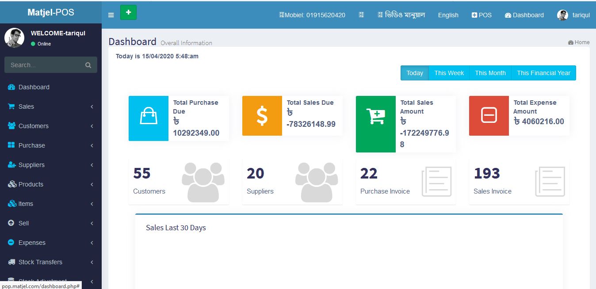Open the Stock Transfers sidebar item
The height and width of the screenshot is (289, 596).
(40, 262)
